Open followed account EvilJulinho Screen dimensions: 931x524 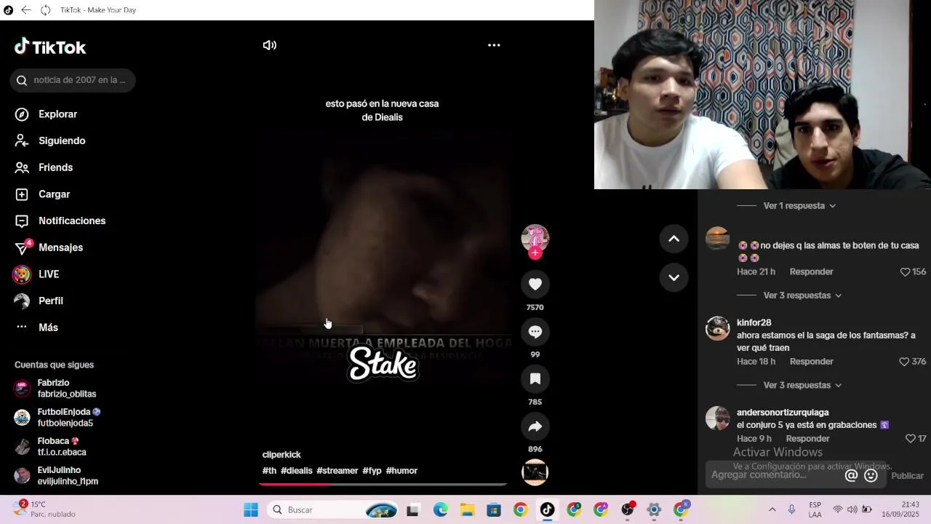(x=57, y=475)
